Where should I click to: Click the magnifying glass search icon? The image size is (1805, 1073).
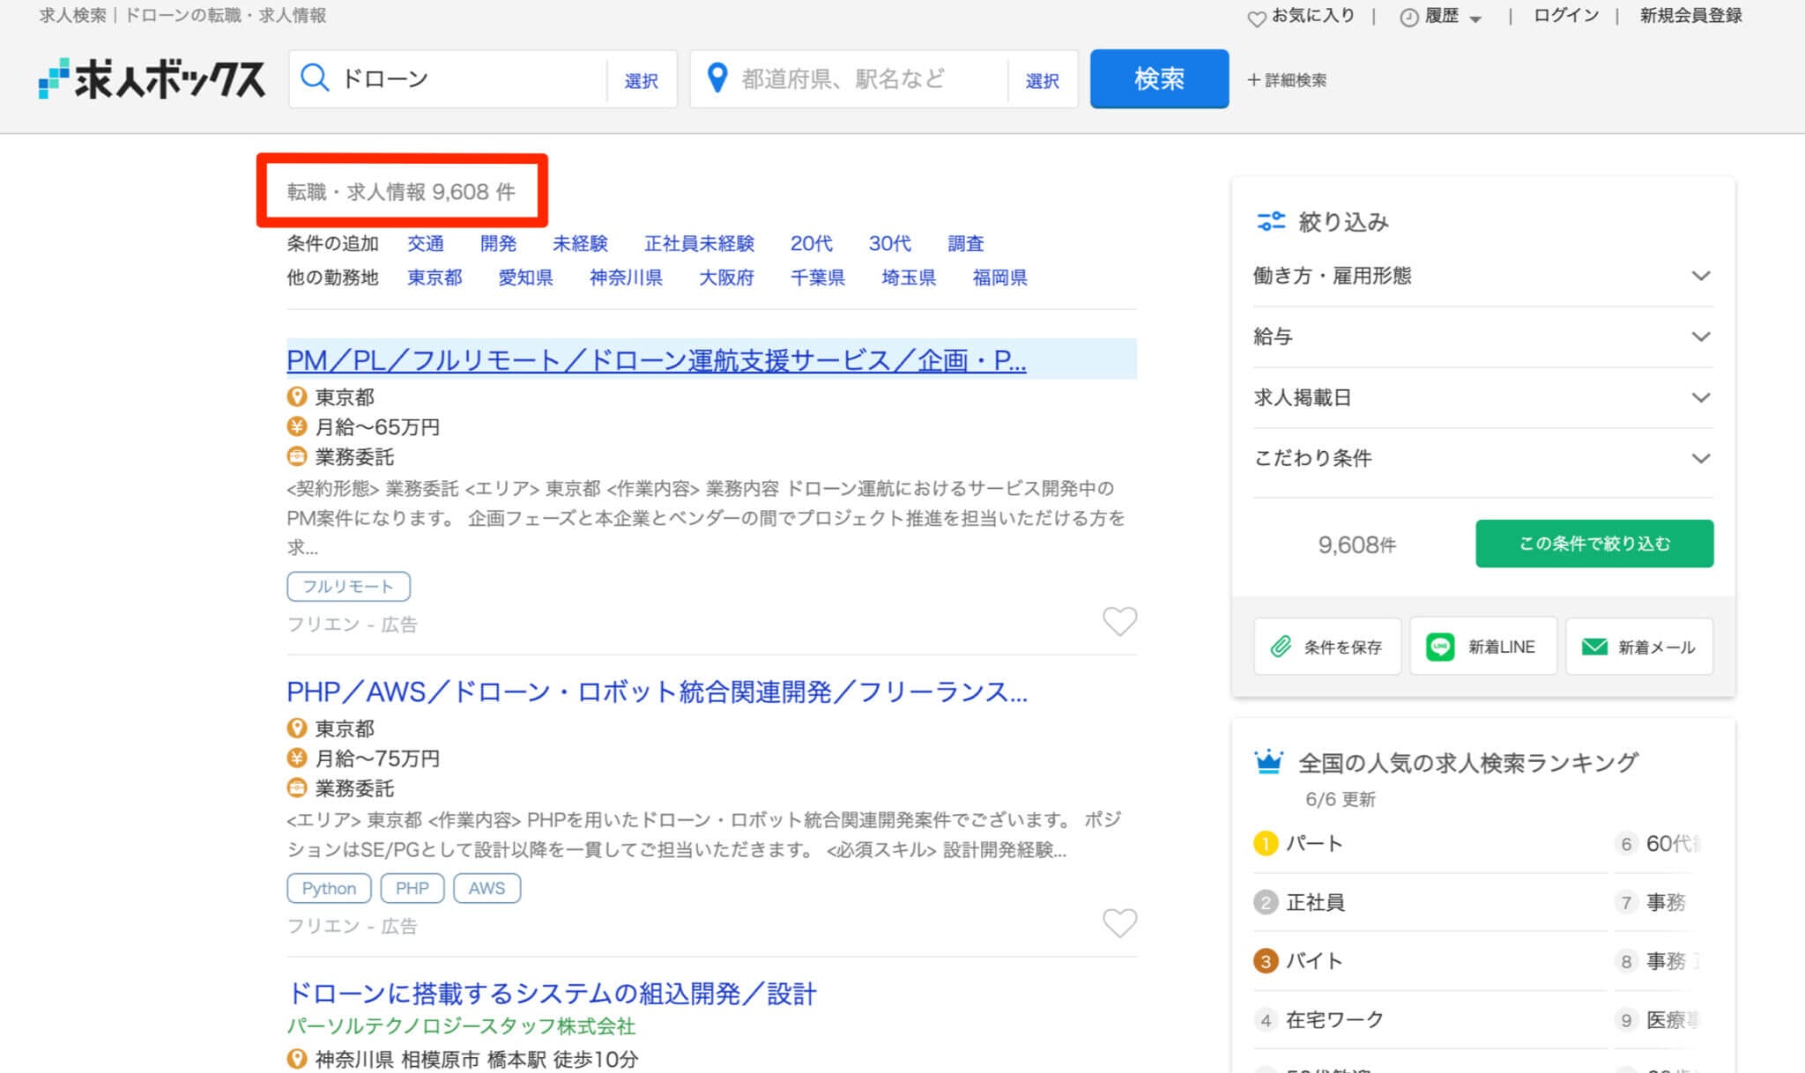click(x=314, y=78)
